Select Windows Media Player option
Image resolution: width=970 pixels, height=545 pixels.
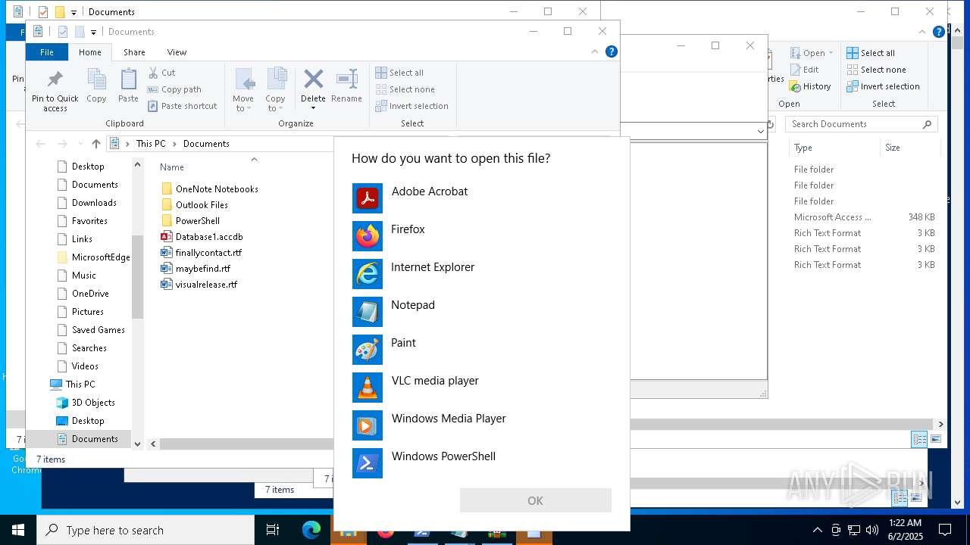coord(482,425)
